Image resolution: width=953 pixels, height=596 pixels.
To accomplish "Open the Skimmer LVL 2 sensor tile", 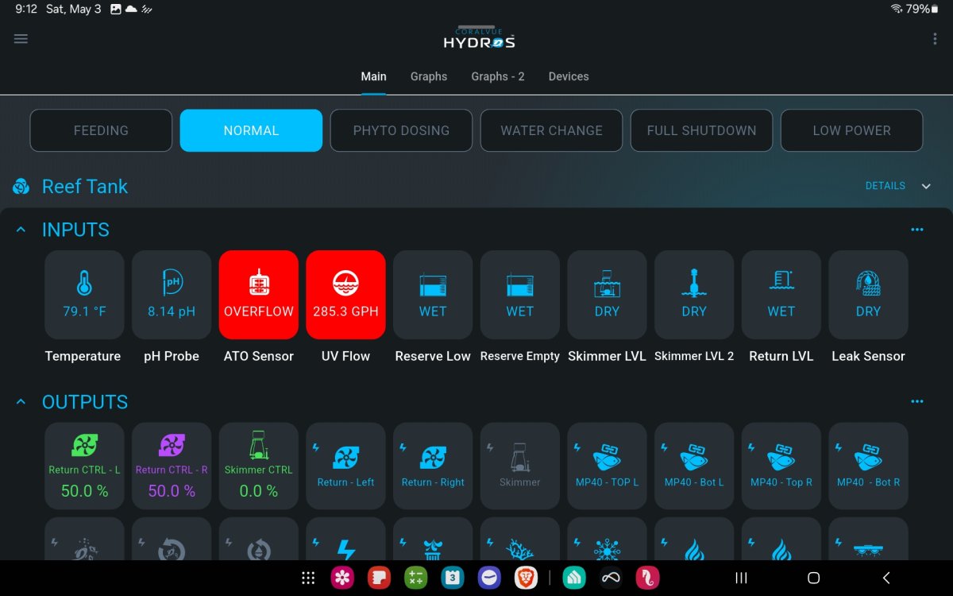I will pos(694,295).
